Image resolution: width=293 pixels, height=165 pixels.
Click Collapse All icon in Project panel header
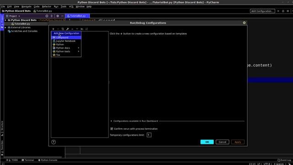pyautogui.click(x=52, y=16)
